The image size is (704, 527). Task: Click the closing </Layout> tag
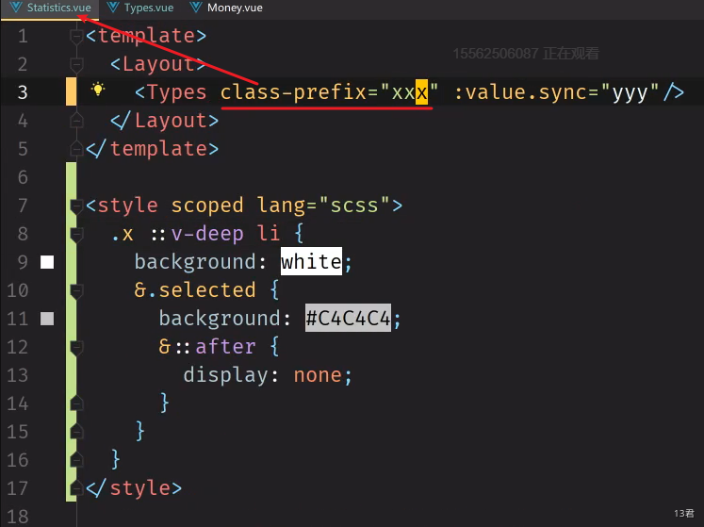pos(164,121)
